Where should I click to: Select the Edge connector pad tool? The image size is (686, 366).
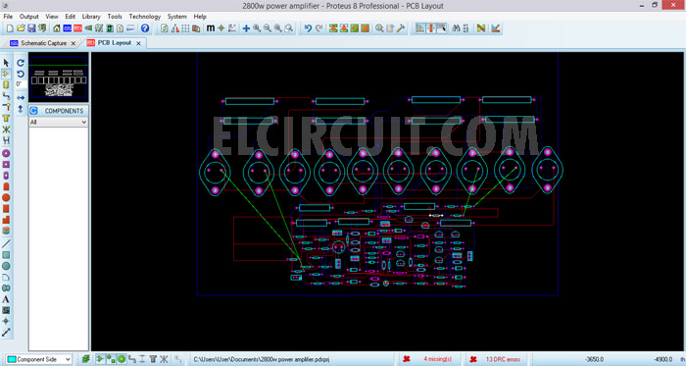click(6, 186)
